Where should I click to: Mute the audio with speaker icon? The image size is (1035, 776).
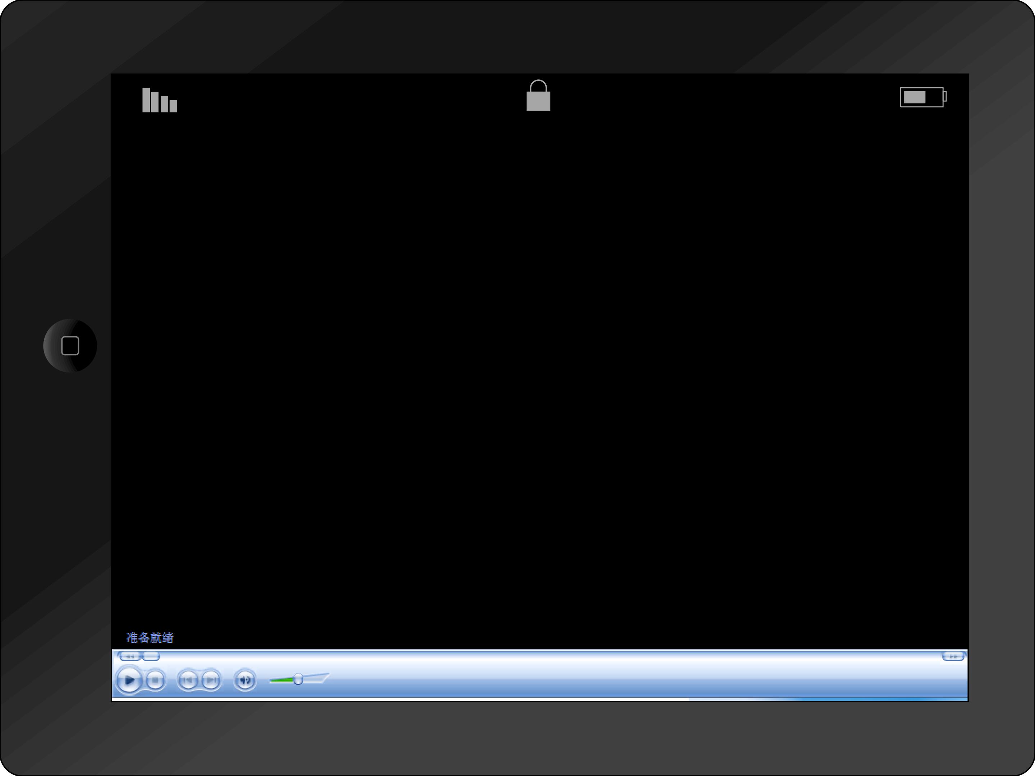click(x=245, y=680)
